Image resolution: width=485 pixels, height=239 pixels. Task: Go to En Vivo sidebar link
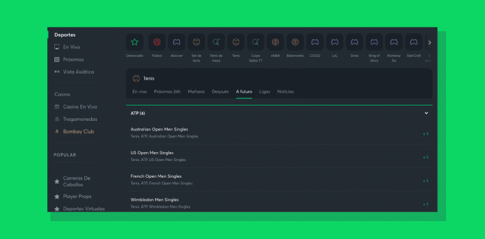click(71, 47)
